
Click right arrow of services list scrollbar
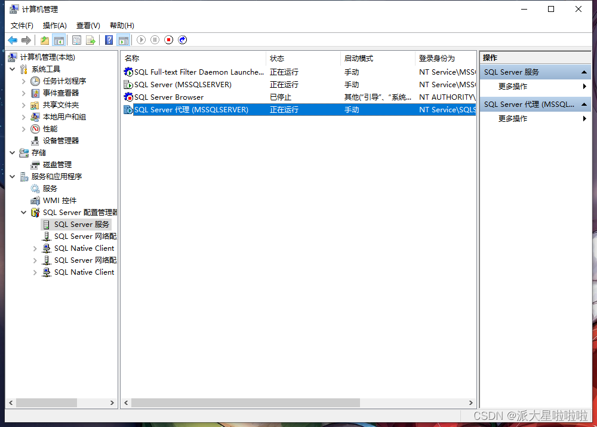pyautogui.click(x=470, y=403)
